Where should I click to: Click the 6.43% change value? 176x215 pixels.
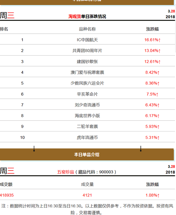point(152,105)
